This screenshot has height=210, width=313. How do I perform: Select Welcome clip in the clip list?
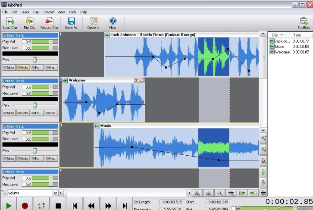[x=282, y=52]
